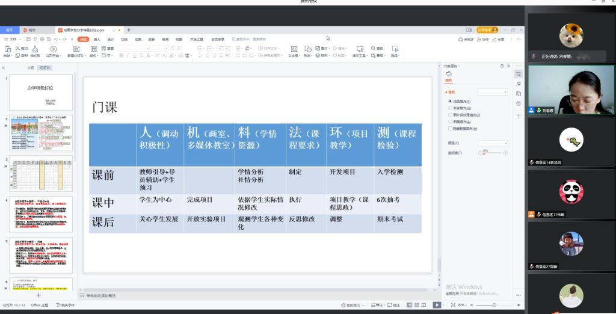Open the fill color (颜色) dropdown
The width and height of the screenshot is (616, 314).
(x=493, y=143)
